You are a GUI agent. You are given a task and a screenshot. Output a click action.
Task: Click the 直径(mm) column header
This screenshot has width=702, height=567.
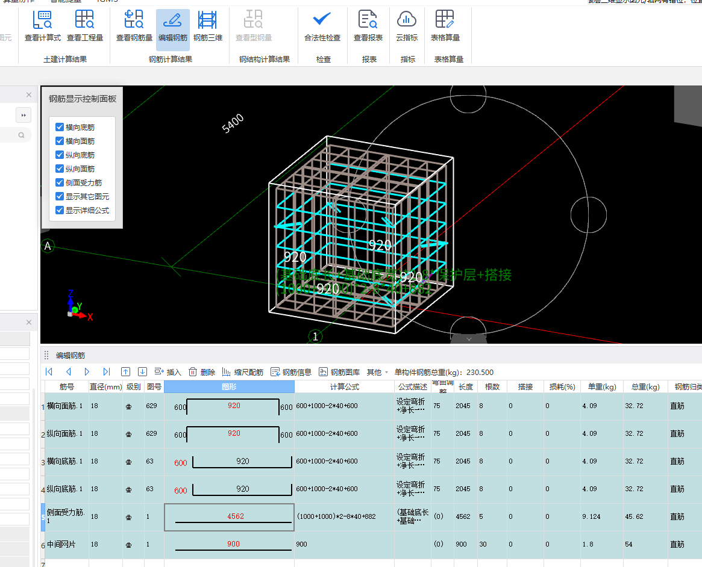pyautogui.click(x=105, y=387)
